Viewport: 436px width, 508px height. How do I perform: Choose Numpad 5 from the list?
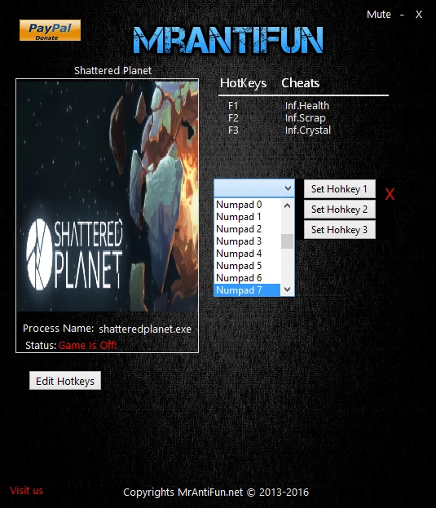247,266
